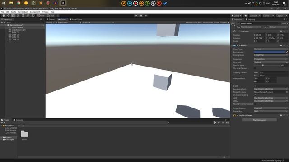Click the Background color swatch
Screen dimensions: 289x162
point(270,52)
